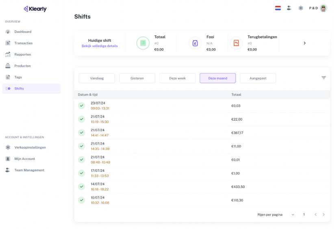Image resolution: width=334 pixels, height=229 pixels.
Task: Open the filter icon above the table
Action: click(x=324, y=78)
